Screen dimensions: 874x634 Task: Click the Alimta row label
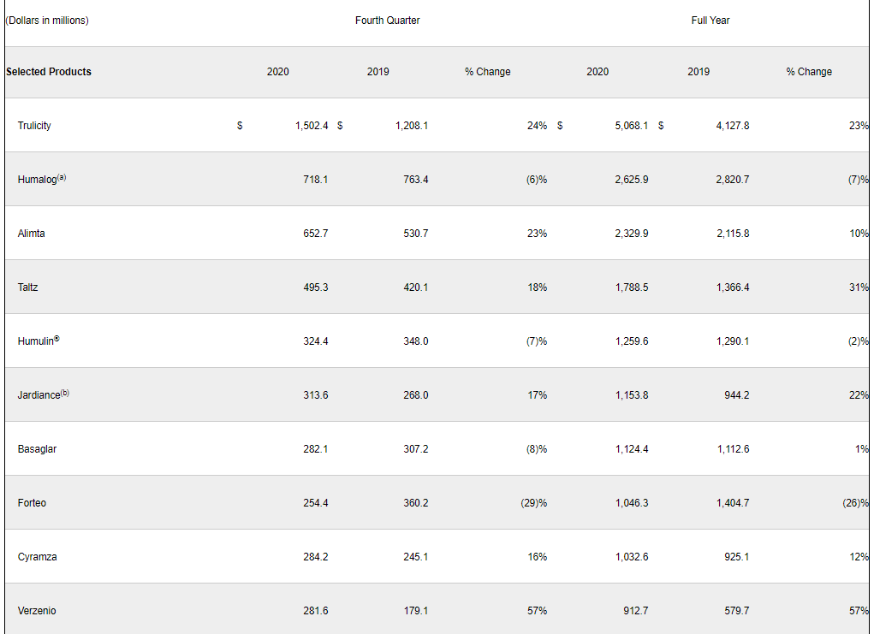click(31, 234)
